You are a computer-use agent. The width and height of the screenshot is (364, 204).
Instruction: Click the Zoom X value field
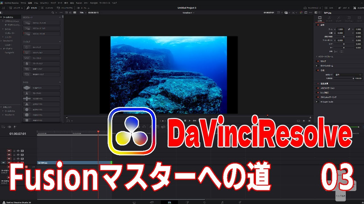coord(340,29)
